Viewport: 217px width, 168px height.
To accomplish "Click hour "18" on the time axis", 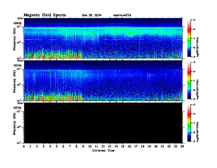I will pyautogui.click(x=142, y=146).
